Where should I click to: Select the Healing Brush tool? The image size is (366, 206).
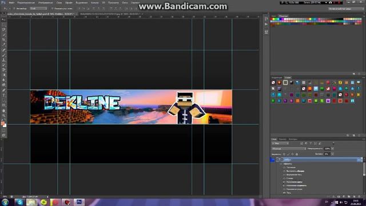[4, 50]
